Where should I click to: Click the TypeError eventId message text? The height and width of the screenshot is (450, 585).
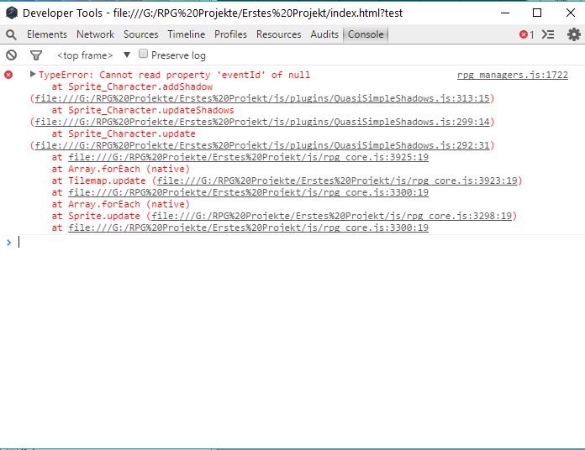(x=174, y=75)
